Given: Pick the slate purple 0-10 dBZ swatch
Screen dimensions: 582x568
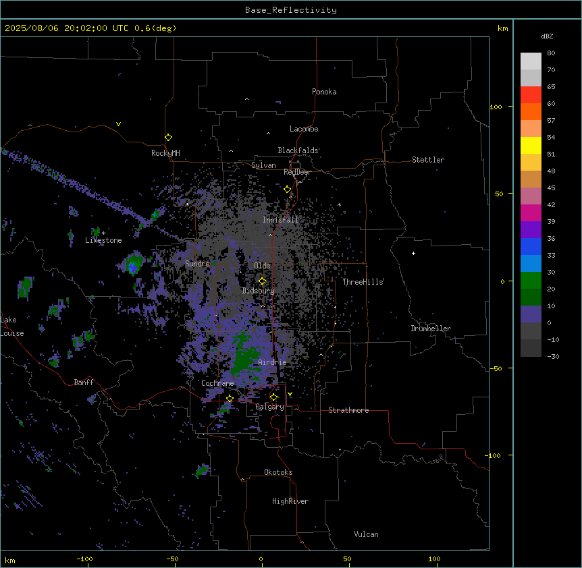Looking at the screenshot, I should pyautogui.click(x=531, y=314).
